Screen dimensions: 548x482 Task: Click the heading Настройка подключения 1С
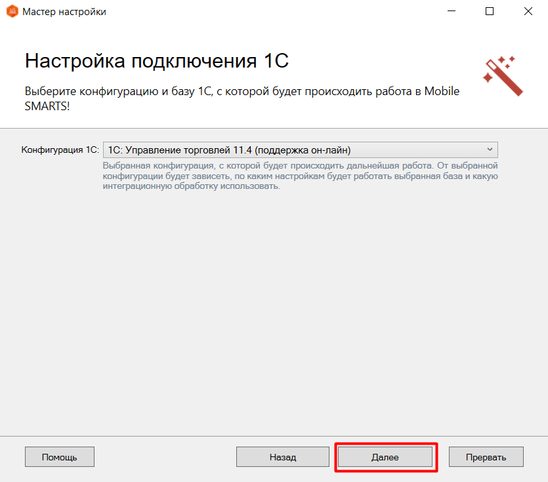(x=157, y=61)
